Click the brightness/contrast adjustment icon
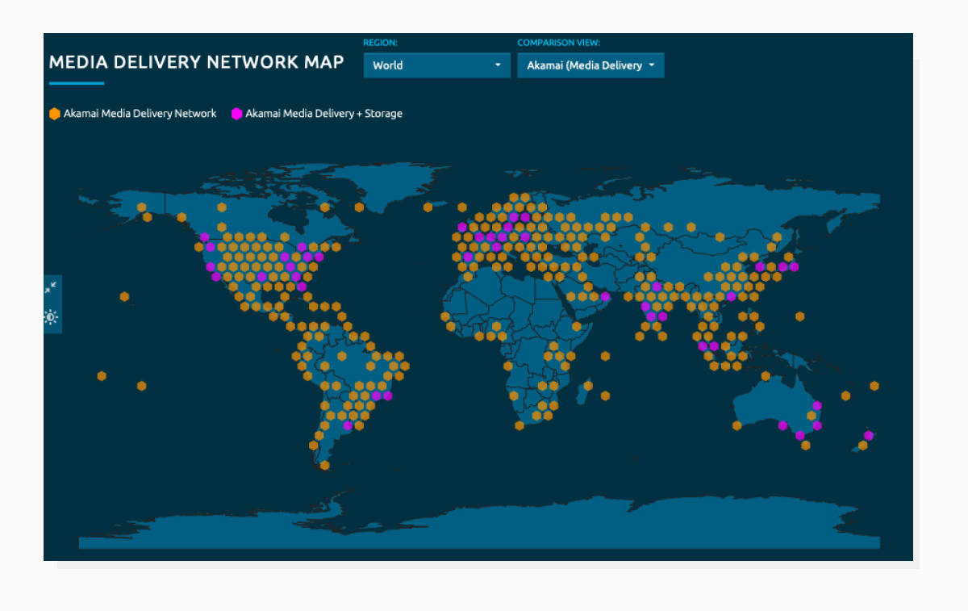This screenshot has width=968, height=611. pyautogui.click(x=51, y=317)
